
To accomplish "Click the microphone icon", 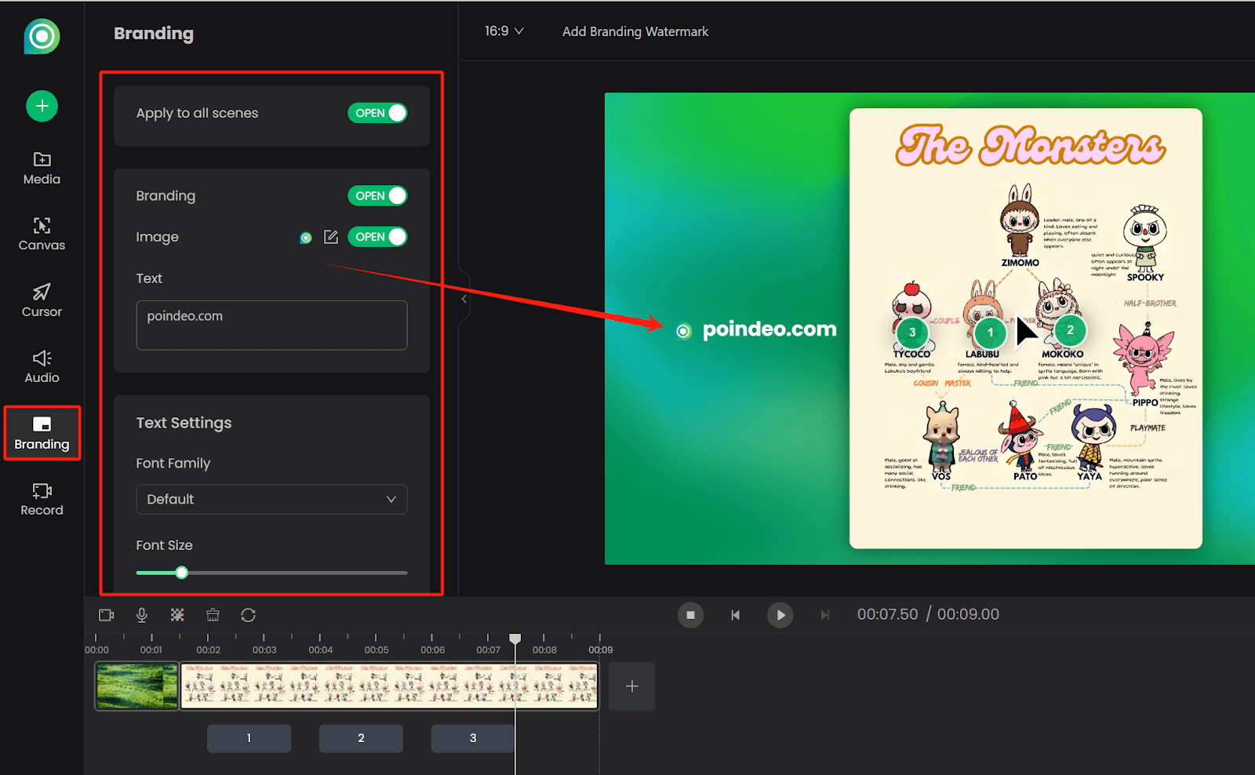I will (x=142, y=615).
